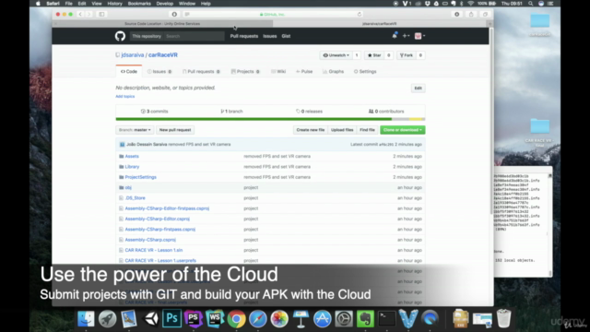The width and height of the screenshot is (590, 332).
Task: Open the History menu in menu bar
Action: pyautogui.click(x=114, y=4)
